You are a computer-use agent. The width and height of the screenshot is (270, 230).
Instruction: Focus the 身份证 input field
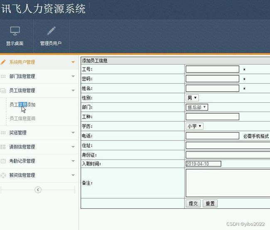(228, 155)
